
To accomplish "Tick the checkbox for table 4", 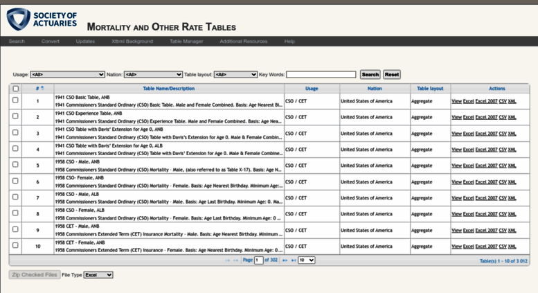I will coord(15,148).
